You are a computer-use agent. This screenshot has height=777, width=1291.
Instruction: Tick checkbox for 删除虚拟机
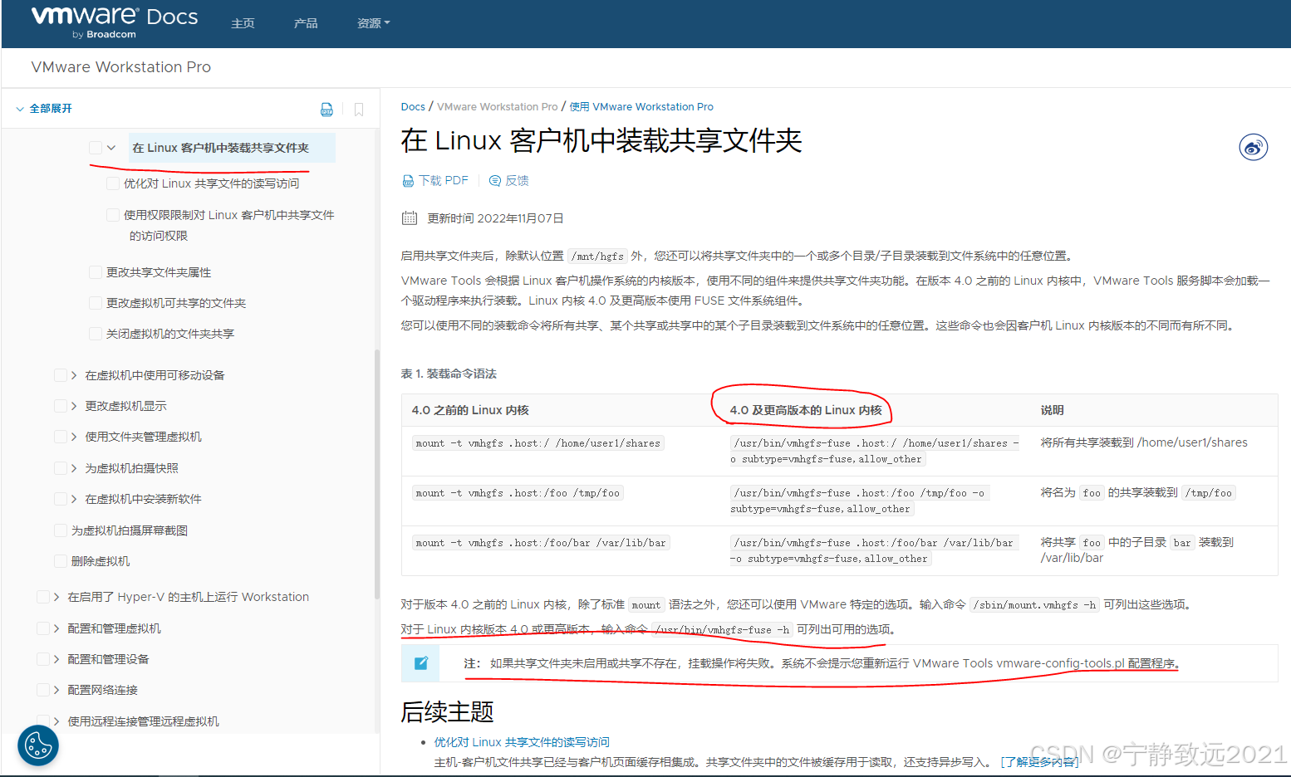tap(61, 561)
